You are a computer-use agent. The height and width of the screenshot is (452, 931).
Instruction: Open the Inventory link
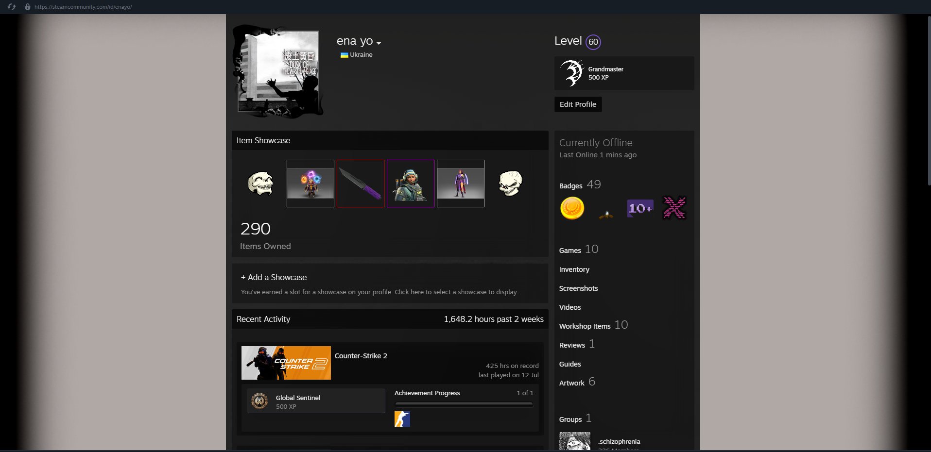[x=574, y=269]
